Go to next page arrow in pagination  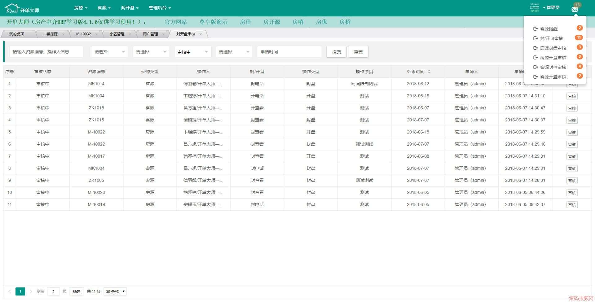tap(31, 291)
